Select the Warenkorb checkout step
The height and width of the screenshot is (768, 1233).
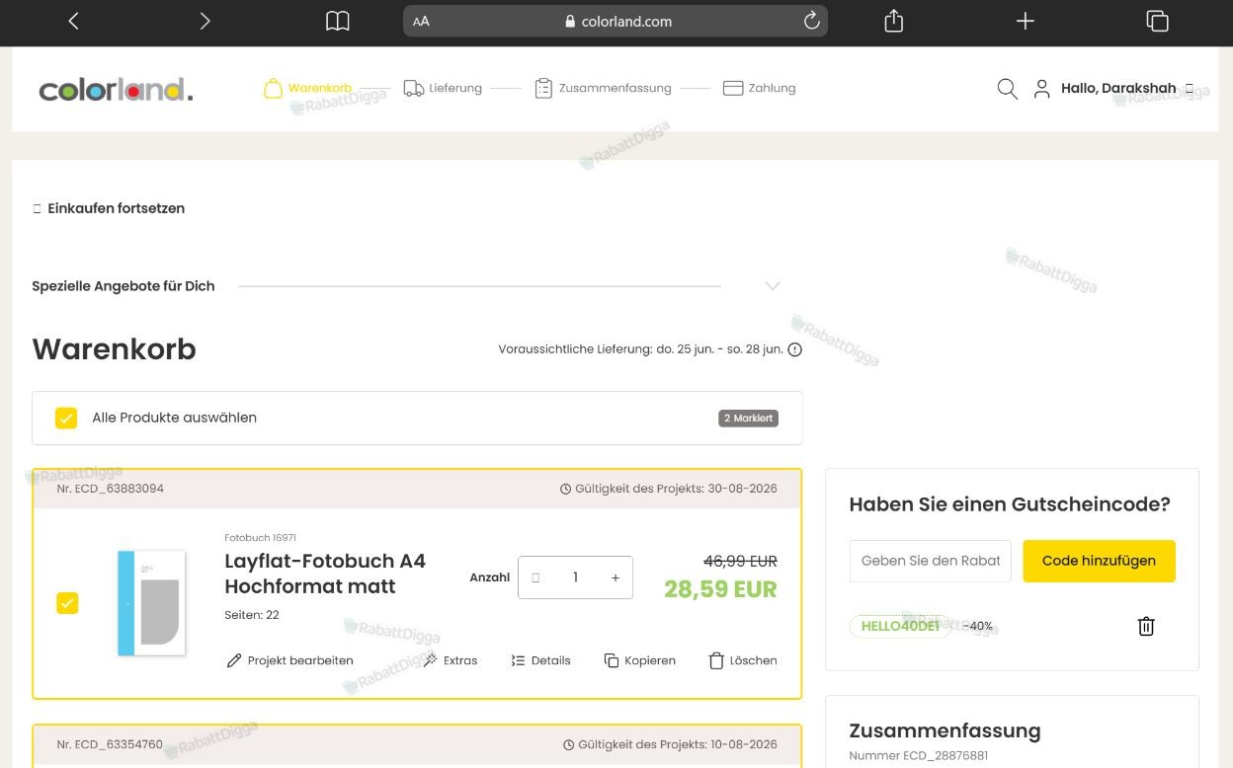tap(307, 88)
